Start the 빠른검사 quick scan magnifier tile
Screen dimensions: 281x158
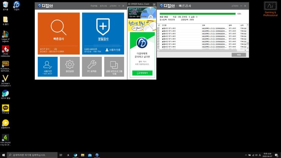[x=59, y=33]
